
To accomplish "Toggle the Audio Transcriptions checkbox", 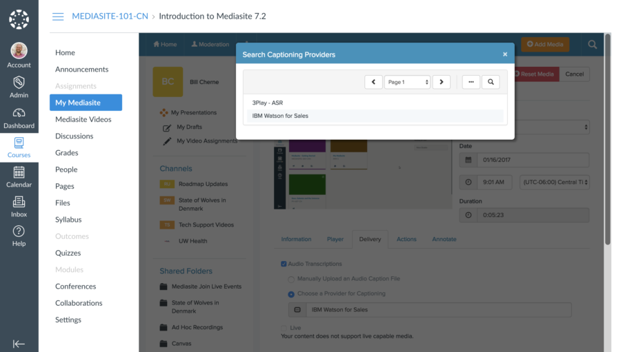I will coord(284,264).
